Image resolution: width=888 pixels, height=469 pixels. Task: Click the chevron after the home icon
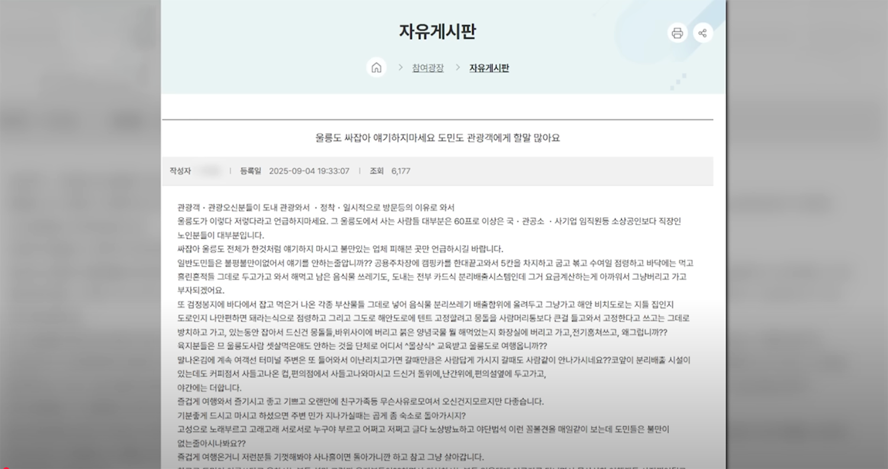400,67
